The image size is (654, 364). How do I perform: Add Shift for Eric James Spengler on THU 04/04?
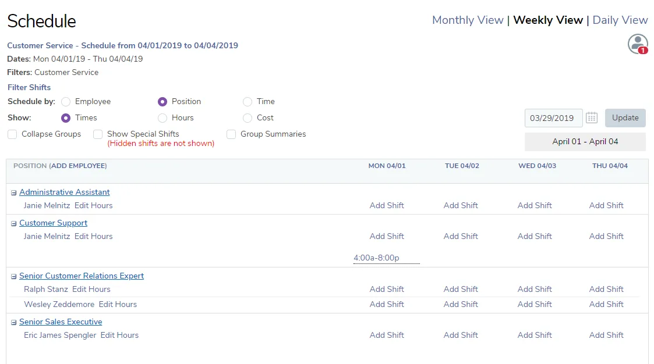coord(606,336)
